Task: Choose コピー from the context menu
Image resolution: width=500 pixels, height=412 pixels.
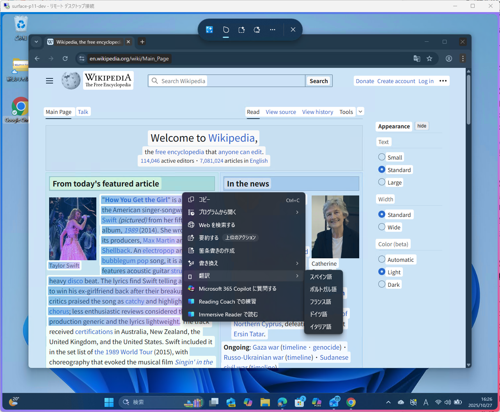Action: coord(244,200)
